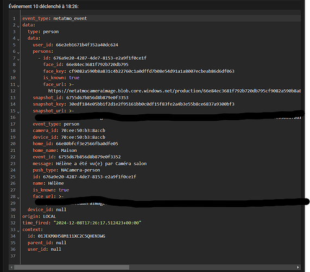Collapse the fold arrow at line 7 id
Screen dimensions: 310x272
click(18, 59)
